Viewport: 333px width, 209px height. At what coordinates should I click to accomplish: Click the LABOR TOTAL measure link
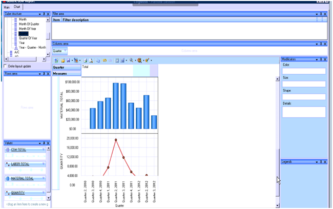20,164
